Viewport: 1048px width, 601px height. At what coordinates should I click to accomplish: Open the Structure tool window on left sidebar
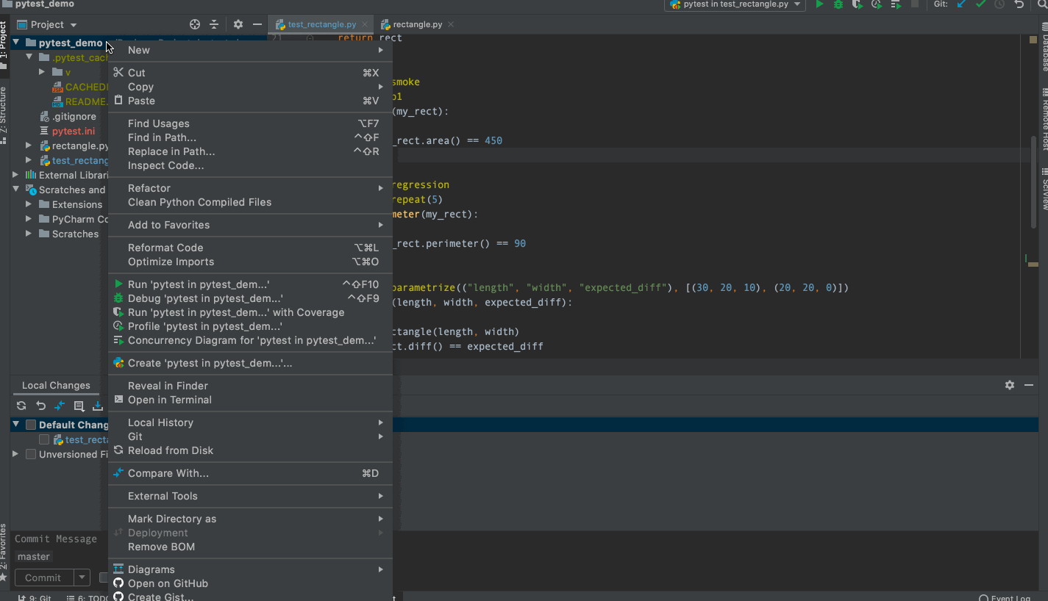click(x=4, y=114)
